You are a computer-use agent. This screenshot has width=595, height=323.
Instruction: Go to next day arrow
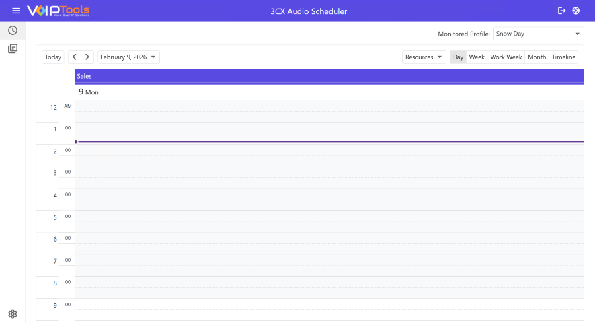coord(87,57)
